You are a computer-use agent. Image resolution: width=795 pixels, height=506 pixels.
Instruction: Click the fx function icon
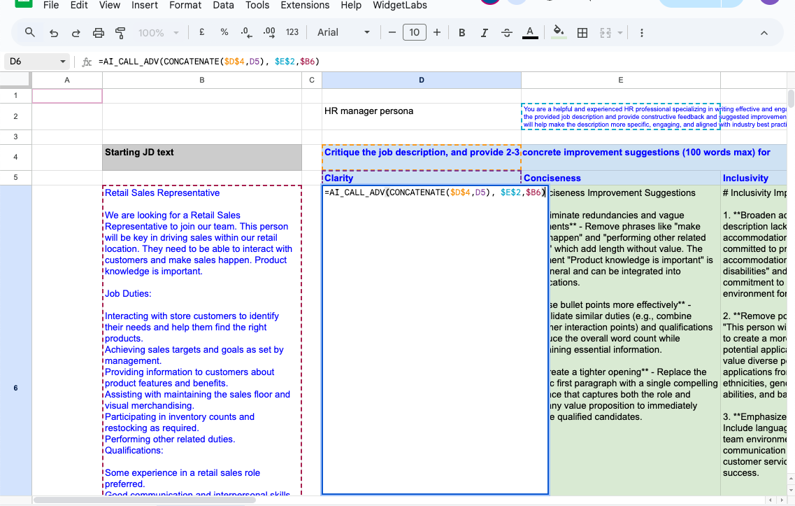tap(87, 62)
